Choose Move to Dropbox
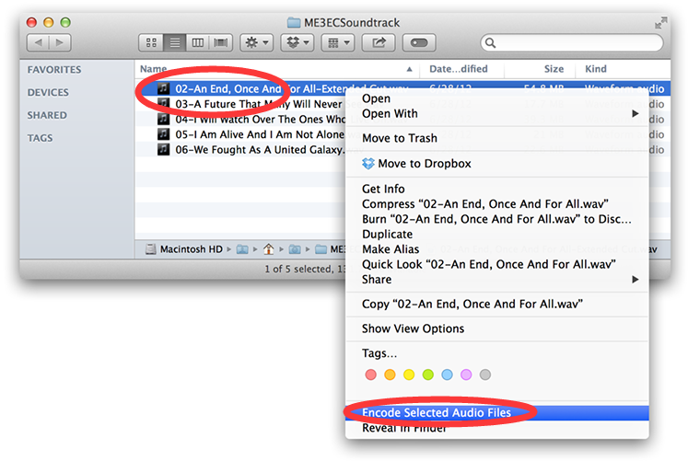 point(497,164)
